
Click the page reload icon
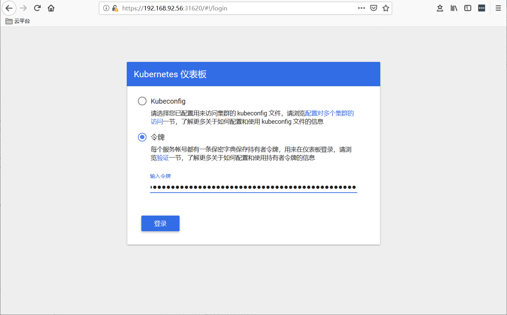37,8
